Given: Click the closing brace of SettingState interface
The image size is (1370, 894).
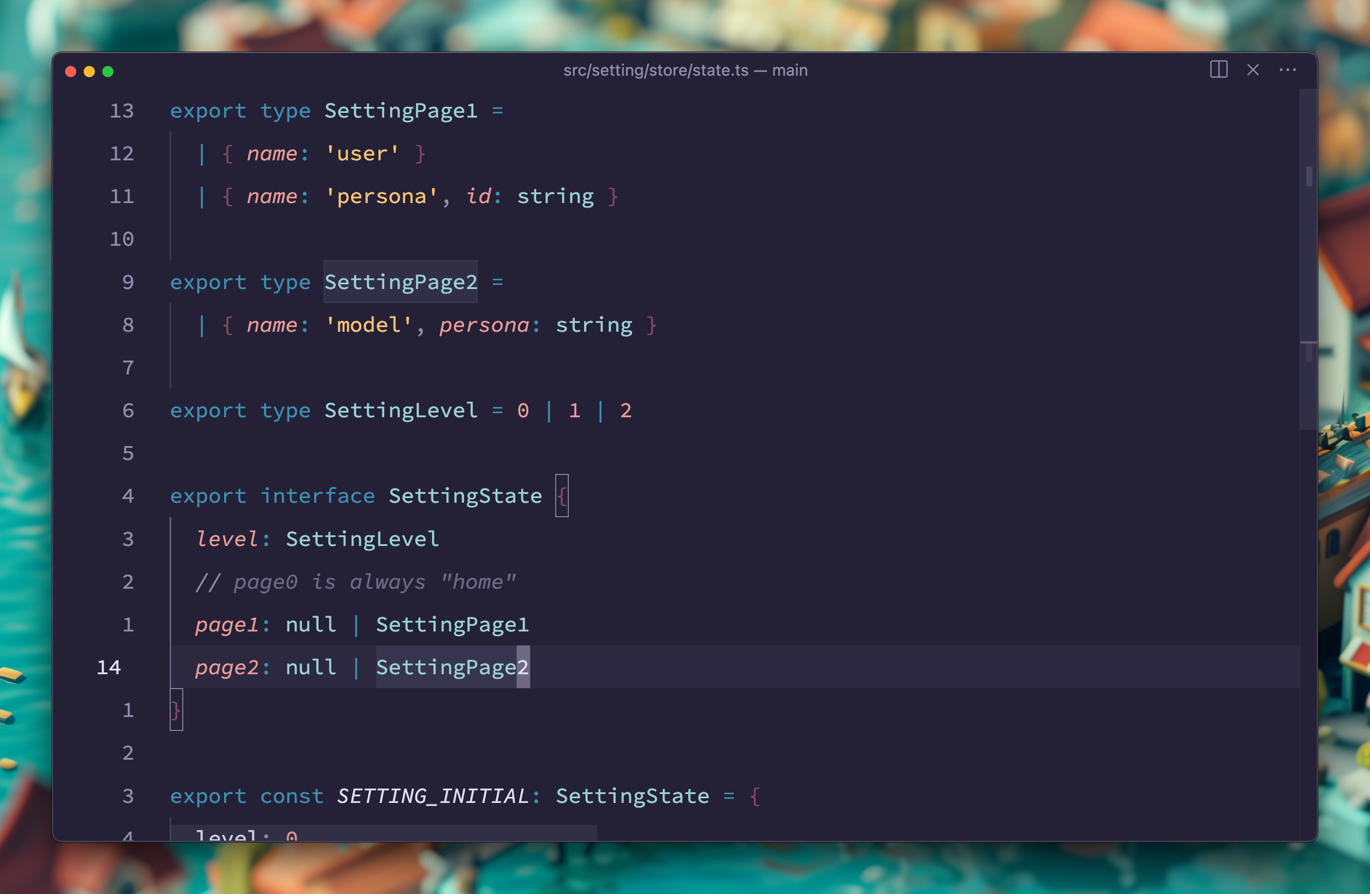Looking at the screenshot, I should [x=176, y=710].
